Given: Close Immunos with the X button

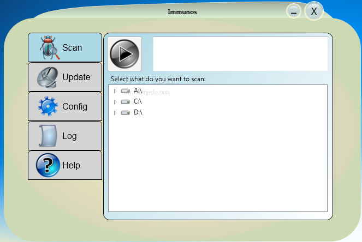Looking at the screenshot, I should click(x=314, y=11).
